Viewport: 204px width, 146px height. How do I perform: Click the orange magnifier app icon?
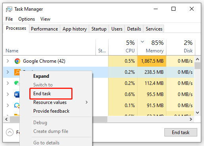(17, 72)
